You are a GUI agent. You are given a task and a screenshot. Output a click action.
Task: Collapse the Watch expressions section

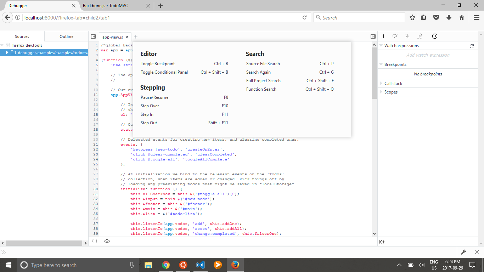pyautogui.click(x=381, y=46)
